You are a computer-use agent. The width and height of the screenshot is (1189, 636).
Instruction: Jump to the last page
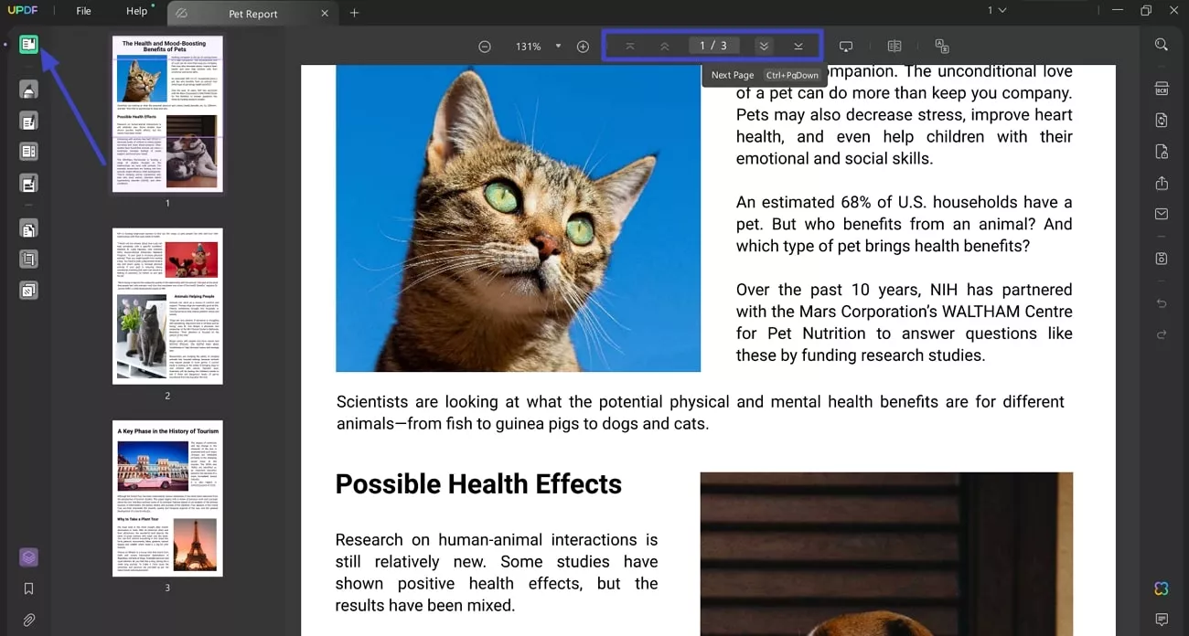pyautogui.click(x=798, y=44)
